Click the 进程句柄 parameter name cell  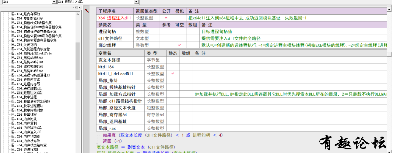point(115,32)
